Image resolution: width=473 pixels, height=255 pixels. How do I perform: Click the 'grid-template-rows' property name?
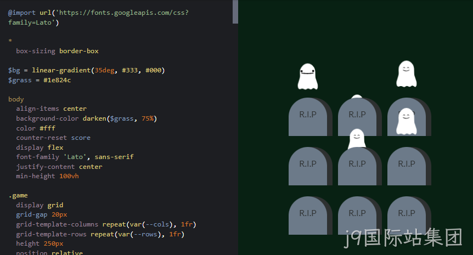coord(51,234)
